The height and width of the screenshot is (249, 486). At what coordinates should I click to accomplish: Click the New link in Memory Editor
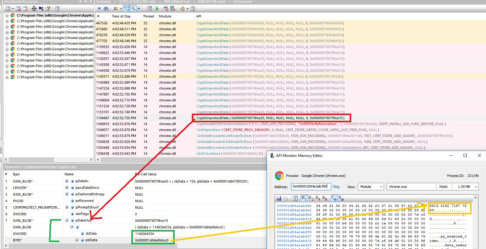(336, 187)
